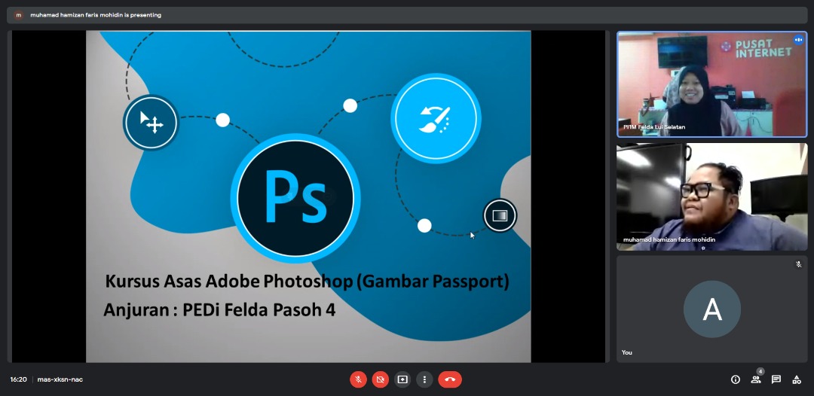The image size is (814, 396).
Task: Select muhamad hamizan faris mohidin video tile
Action: (x=711, y=196)
